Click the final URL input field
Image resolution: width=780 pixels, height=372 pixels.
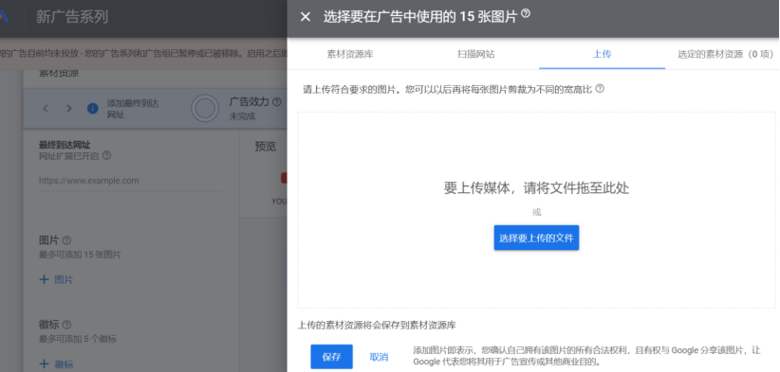click(131, 181)
